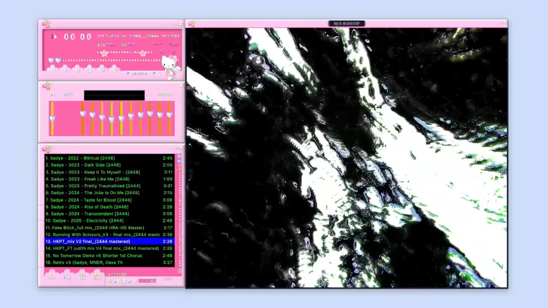548x308 pixels.
Task: Click the Previous track button in main player
Action: click(x=52, y=69)
